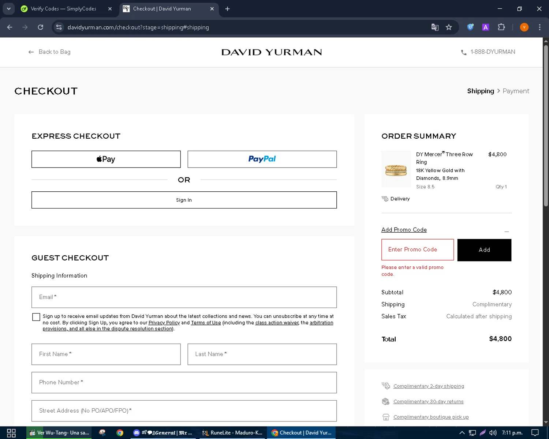Click the scrollbar down arrow
Screen dimensions: 549x439
(546, 423)
